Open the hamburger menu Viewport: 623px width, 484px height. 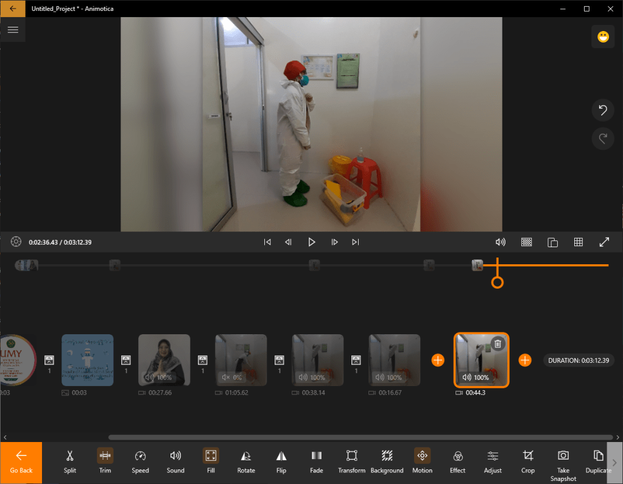coord(13,29)
